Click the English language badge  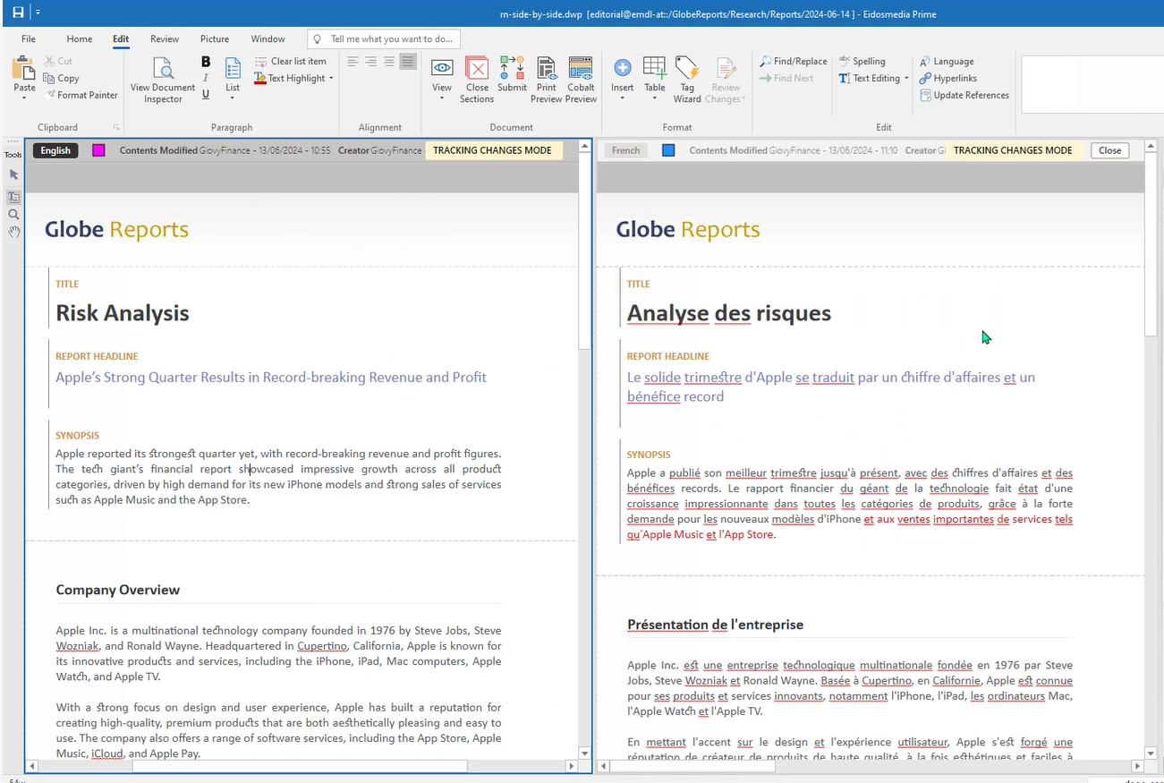click(x=55, y=150)
